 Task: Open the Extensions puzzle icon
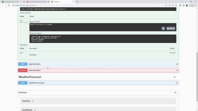tap(180, 6)
